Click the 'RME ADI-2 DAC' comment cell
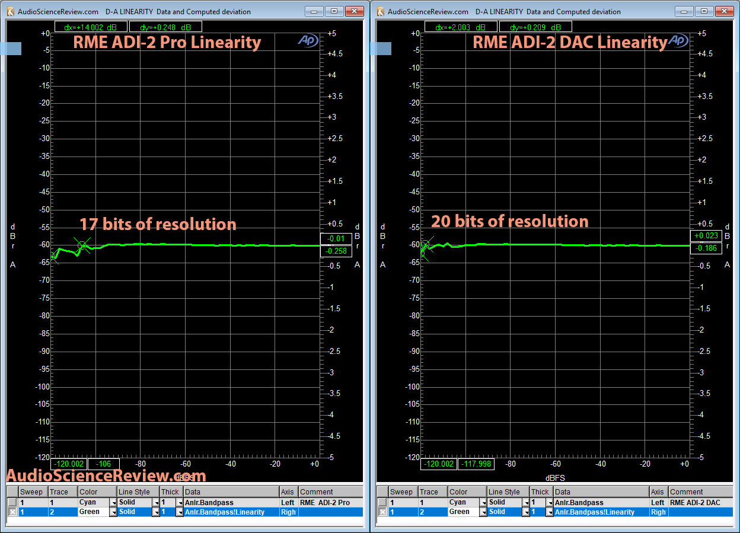740x533 pixels. (x=701, y=503)
